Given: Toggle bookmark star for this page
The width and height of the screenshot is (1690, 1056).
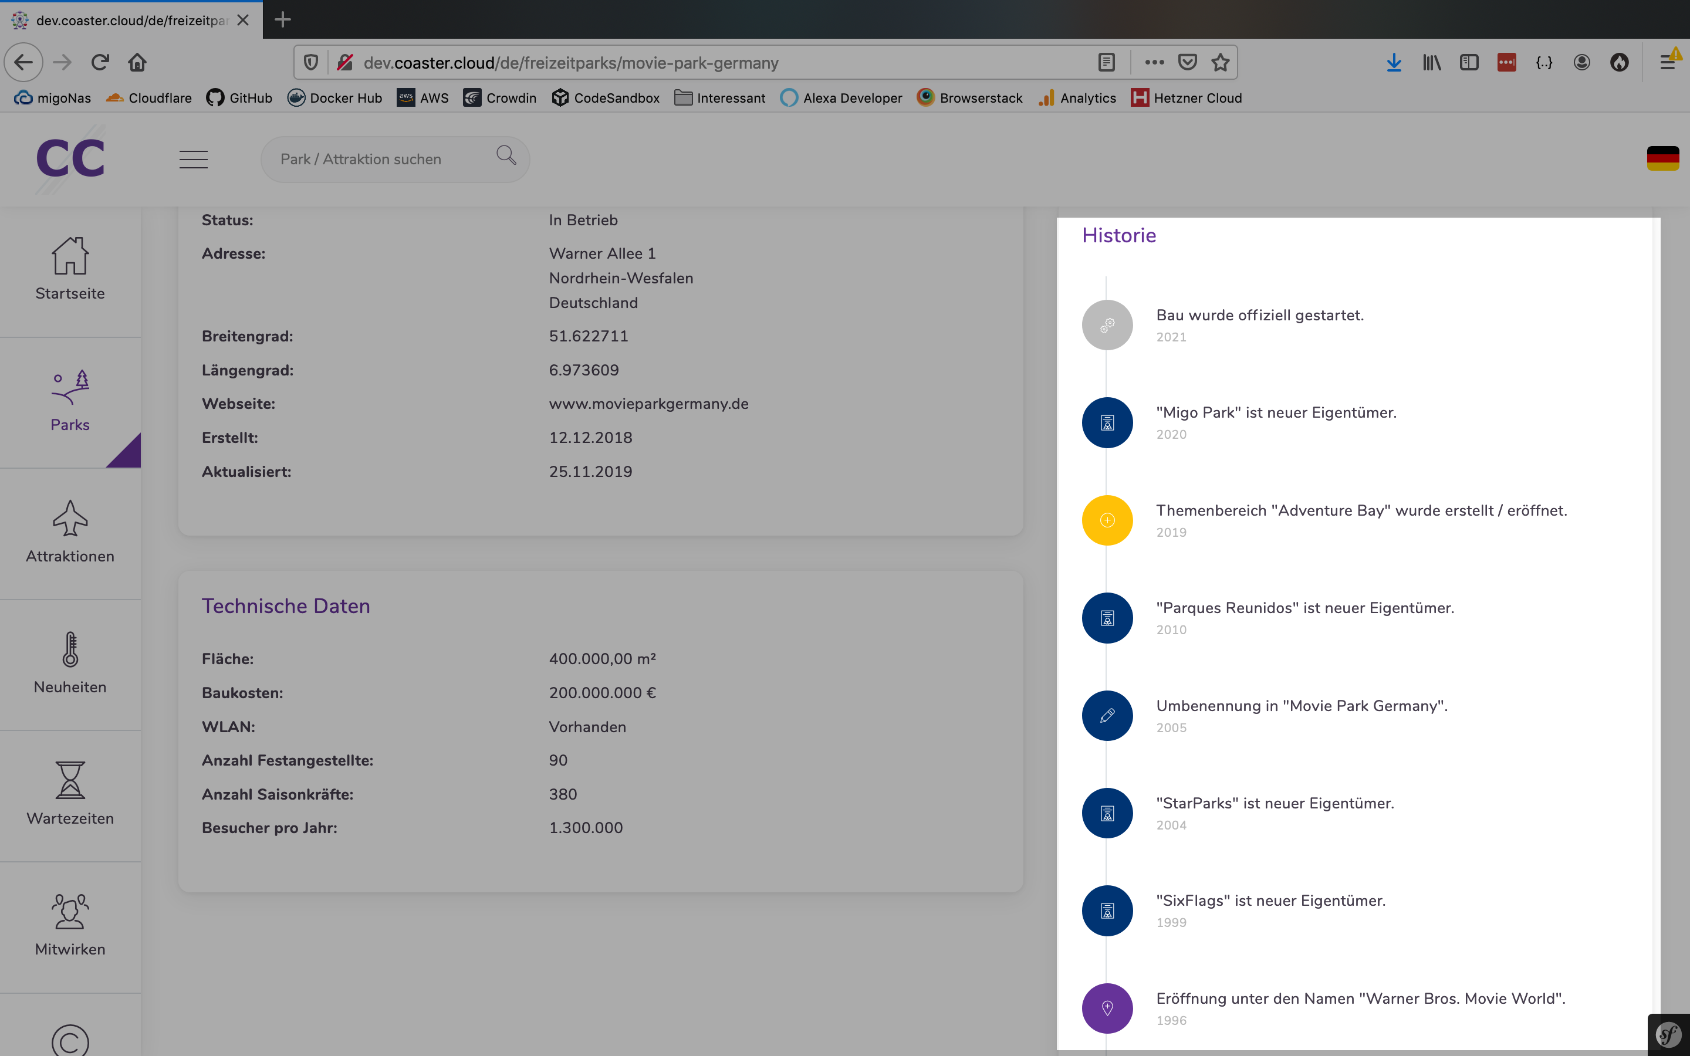Looking at the screenshot, I should point(1220,62).
